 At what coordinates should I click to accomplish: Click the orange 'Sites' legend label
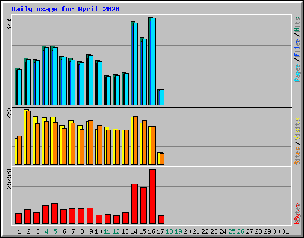coord(297,156)
